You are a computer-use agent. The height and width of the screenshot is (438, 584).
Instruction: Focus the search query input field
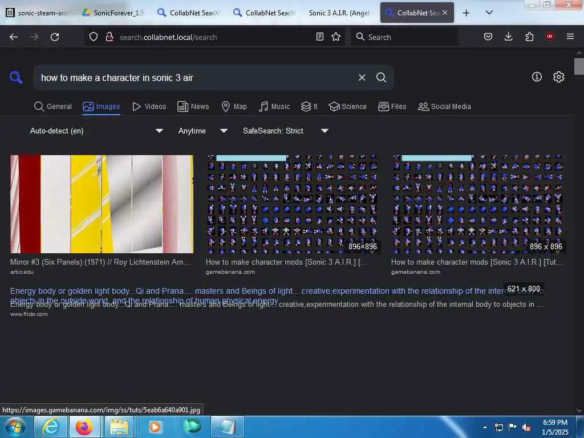pos(196,78)
